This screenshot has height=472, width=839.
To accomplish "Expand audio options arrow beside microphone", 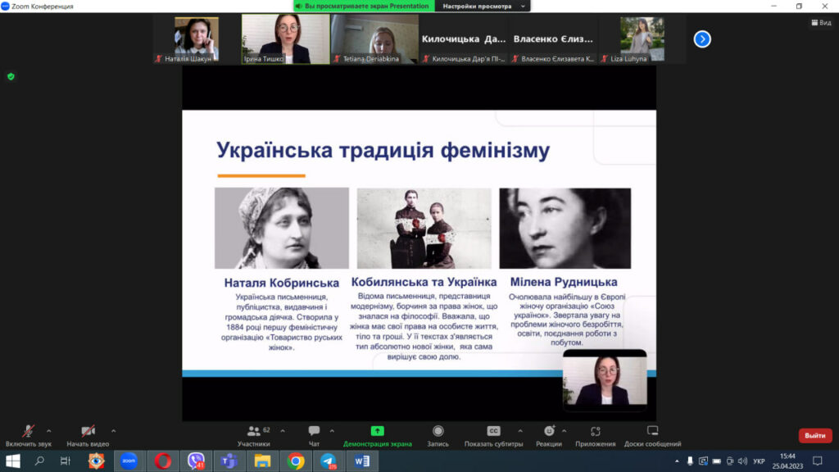I will click(48, 430).
